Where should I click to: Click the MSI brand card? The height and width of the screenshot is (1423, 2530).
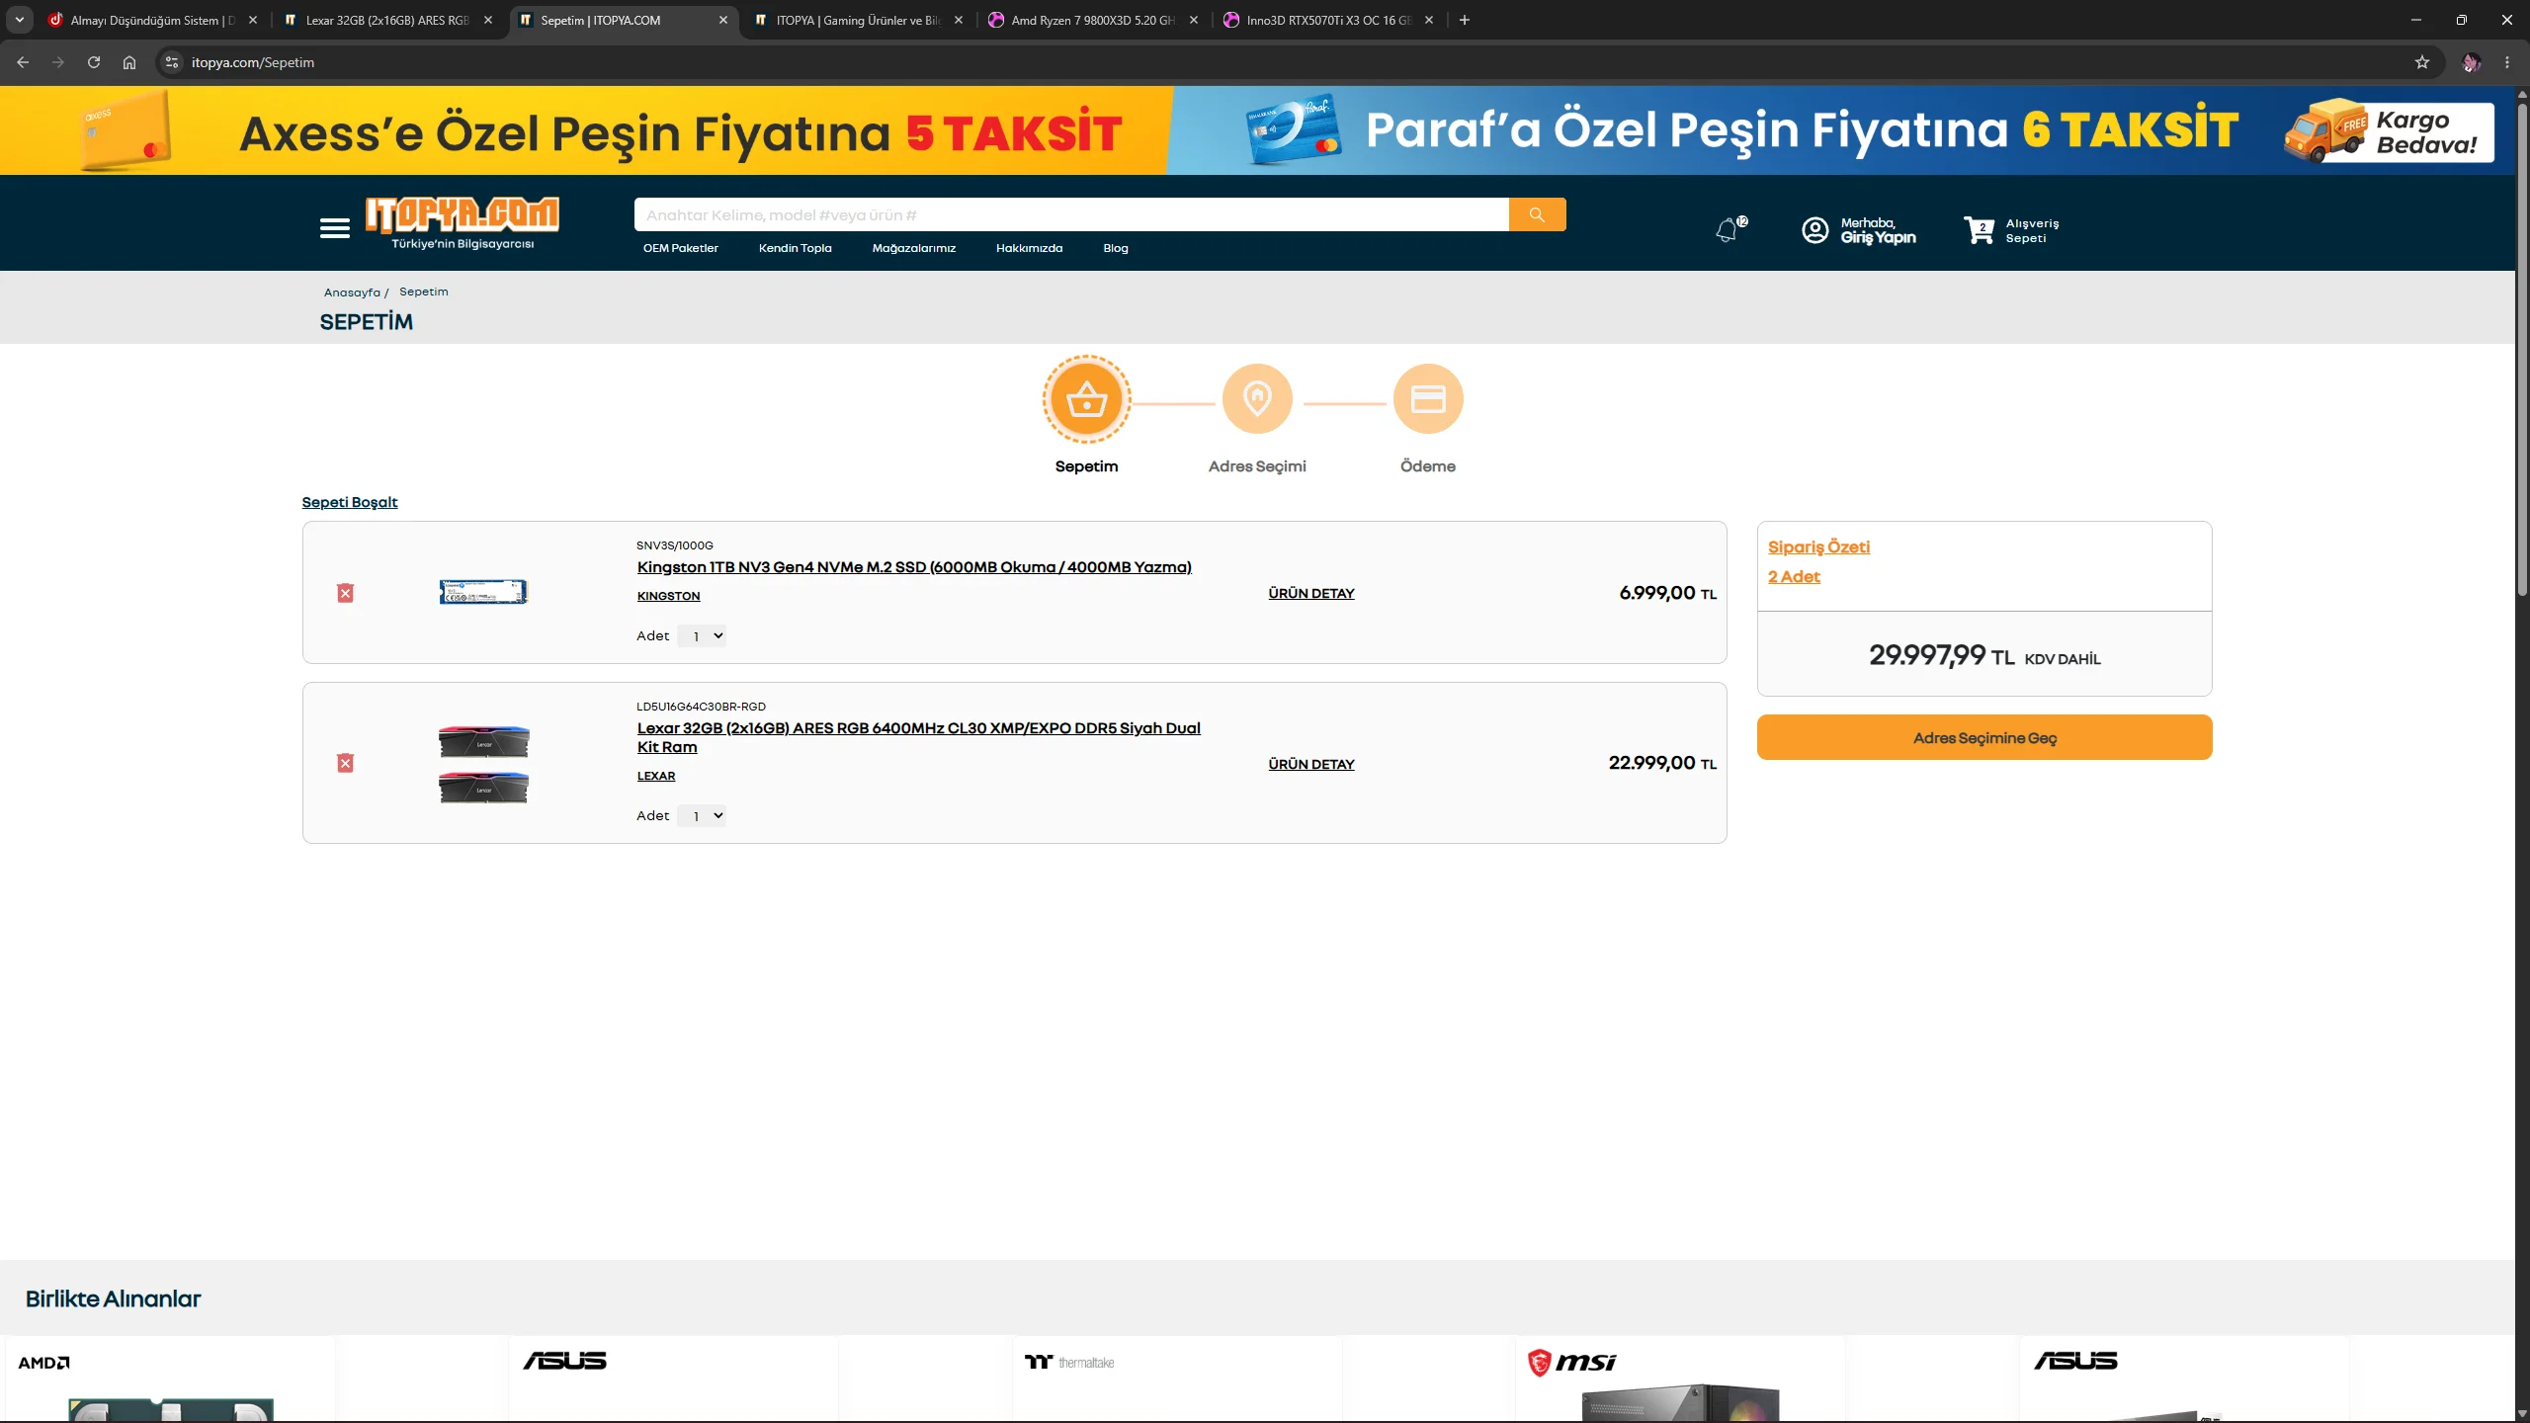tap(1680, 1379)
